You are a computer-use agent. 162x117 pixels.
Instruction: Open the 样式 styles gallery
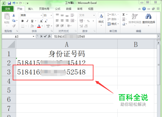tap(101, 19)
